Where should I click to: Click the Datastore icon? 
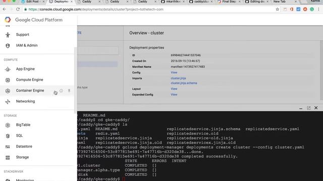click(8, 147)
